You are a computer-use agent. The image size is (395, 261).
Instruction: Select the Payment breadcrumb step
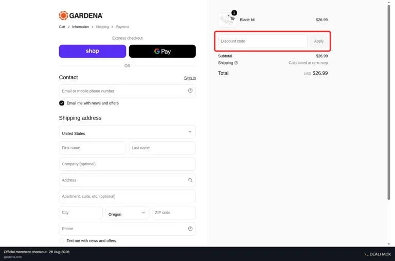[122, 27]
